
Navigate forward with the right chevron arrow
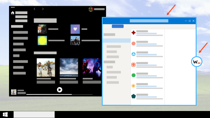[43, 9]
